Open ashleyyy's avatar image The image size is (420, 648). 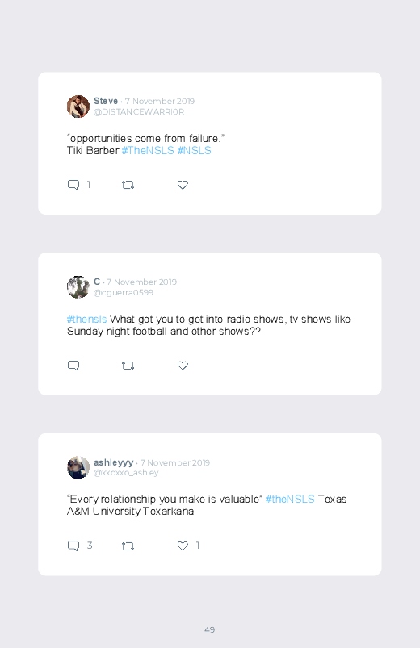(x=78, y=467)
